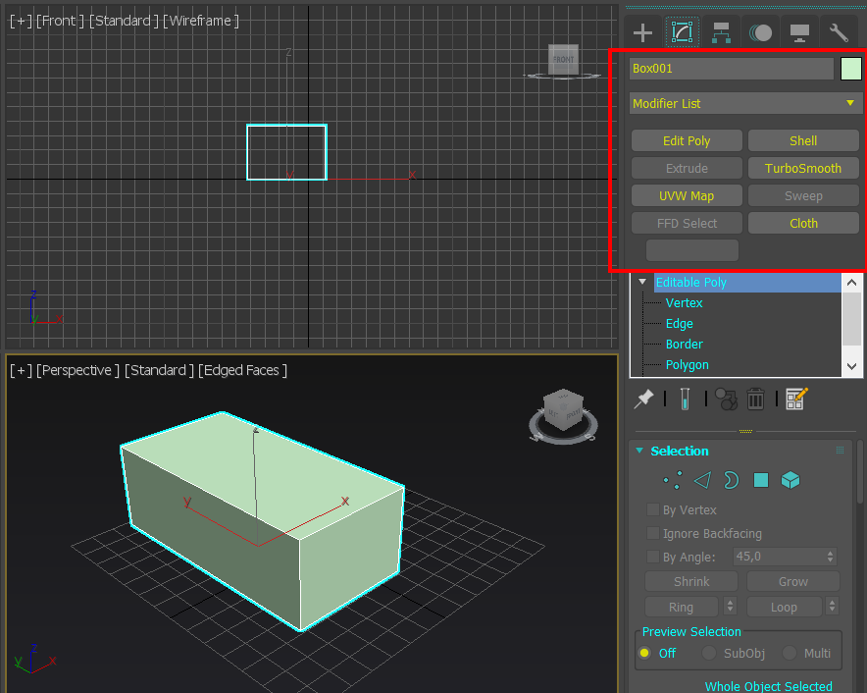This screenshot has width=867, height=693.
Task: Open the Utilities panel
Action: tap(839, 31)
